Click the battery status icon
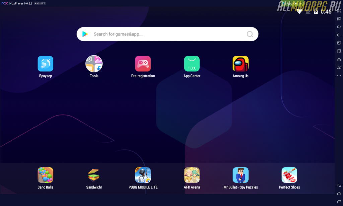Image resolution: width=343 pixels, height=206 pixels. tap(316, 12)
